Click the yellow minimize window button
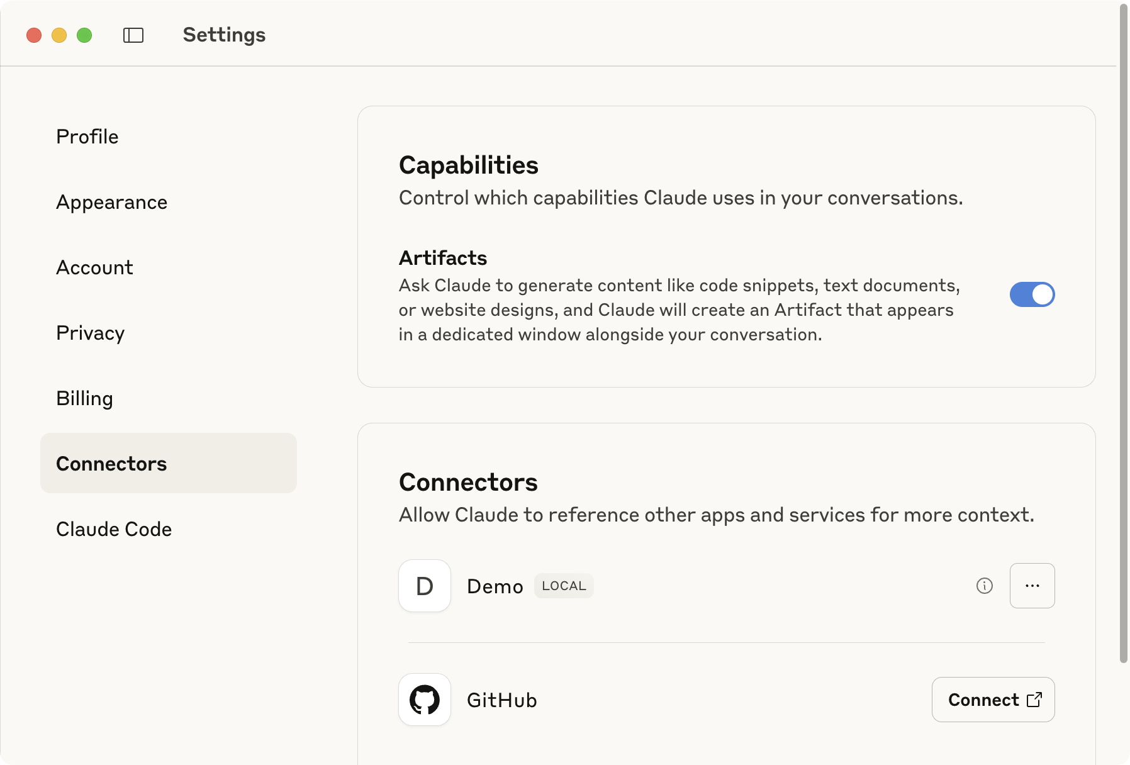 pos(59,35)
